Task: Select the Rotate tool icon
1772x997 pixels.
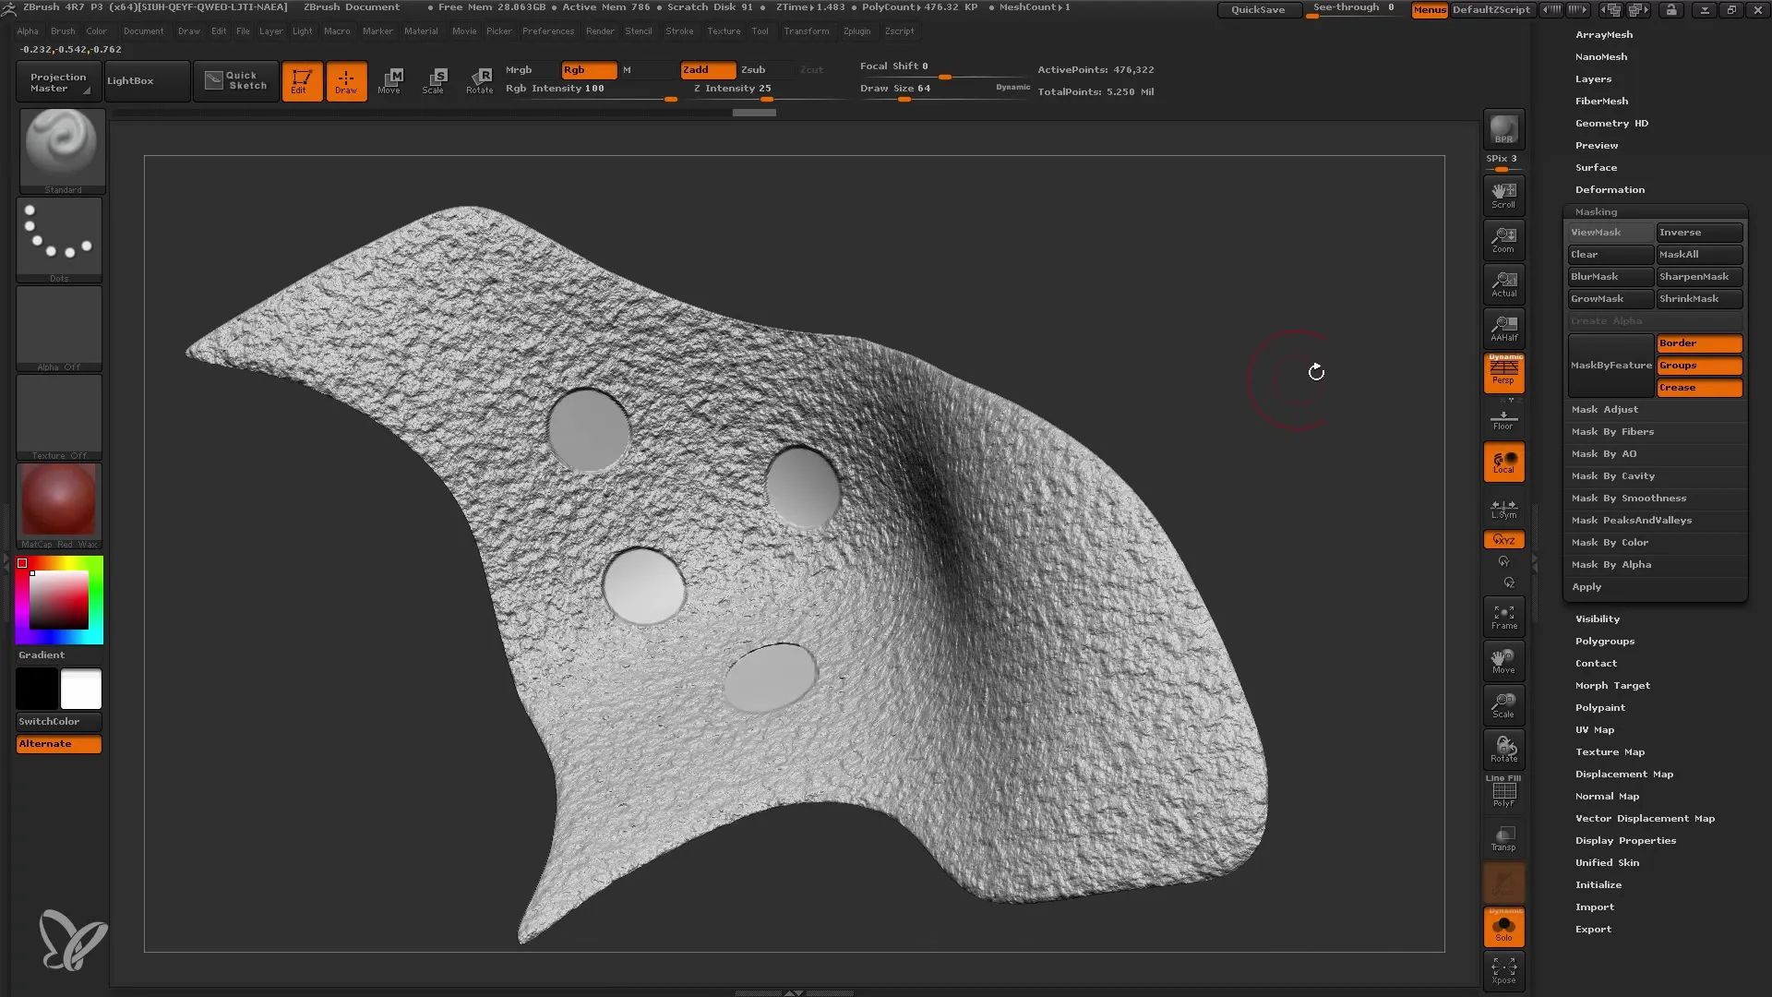Action: pyautogui.click(x=480, y=79)
